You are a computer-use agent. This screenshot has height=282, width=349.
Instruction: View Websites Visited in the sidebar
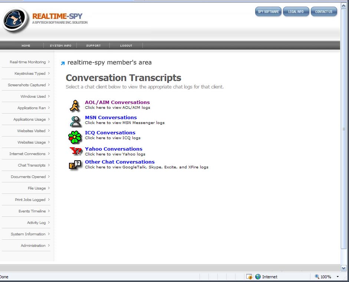(31, 131)
